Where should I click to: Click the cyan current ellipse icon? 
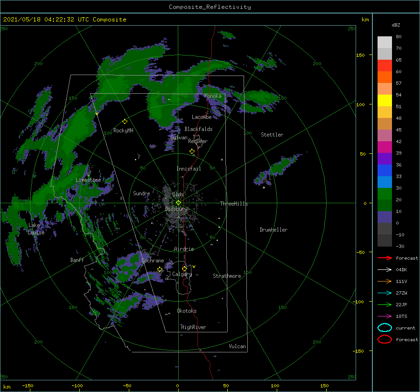pos(385,328)
